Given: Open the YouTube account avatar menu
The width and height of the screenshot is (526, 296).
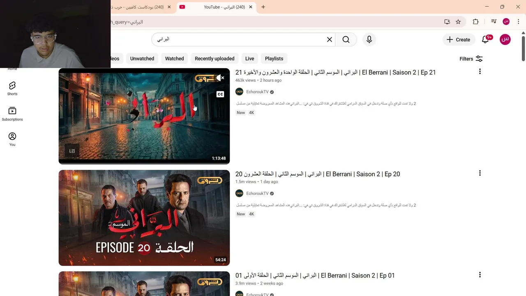Looking at the screenshot, I should (x=505, y=39).
